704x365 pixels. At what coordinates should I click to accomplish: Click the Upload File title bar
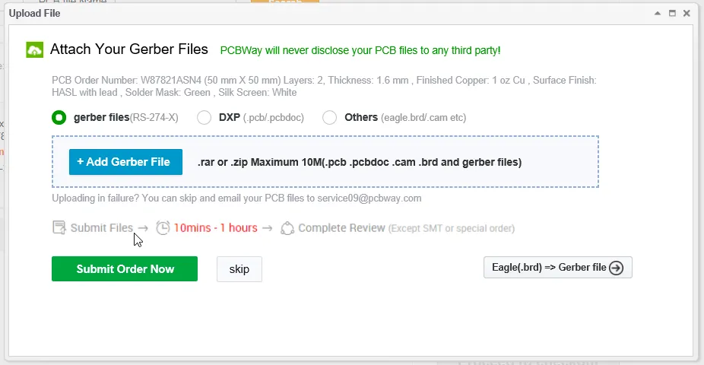tap(304, 13)
